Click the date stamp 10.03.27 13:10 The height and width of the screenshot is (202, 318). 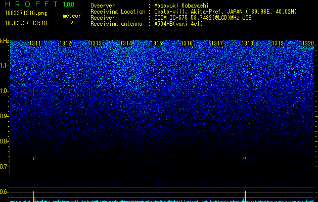26,23
